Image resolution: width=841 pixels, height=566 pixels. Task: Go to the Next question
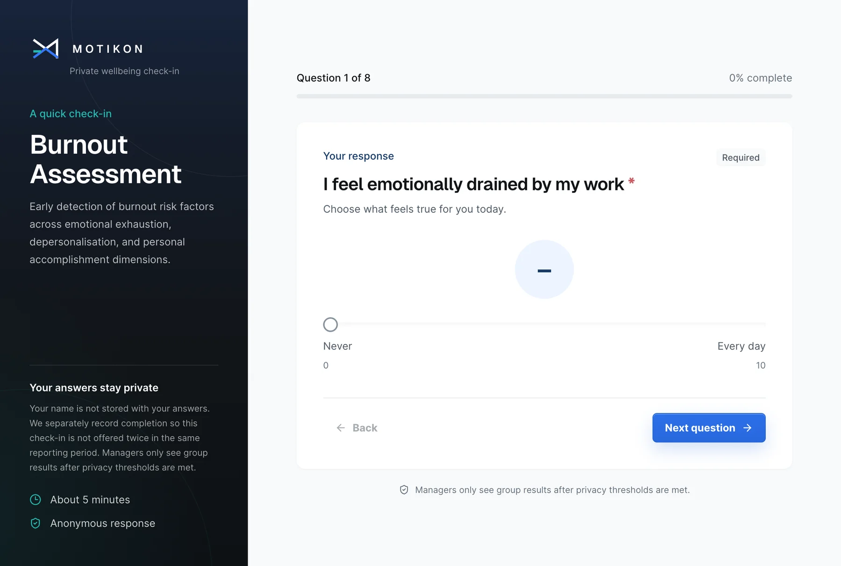(709, 428)
